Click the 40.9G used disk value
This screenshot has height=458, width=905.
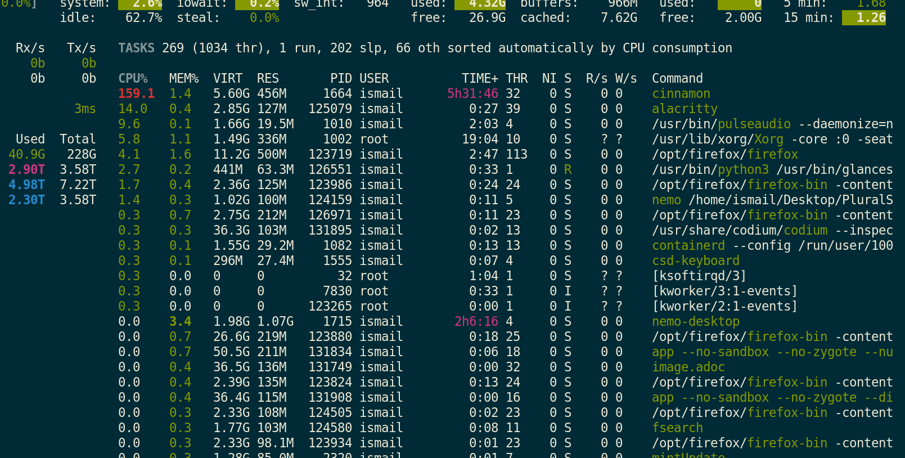tap(26, 154)
